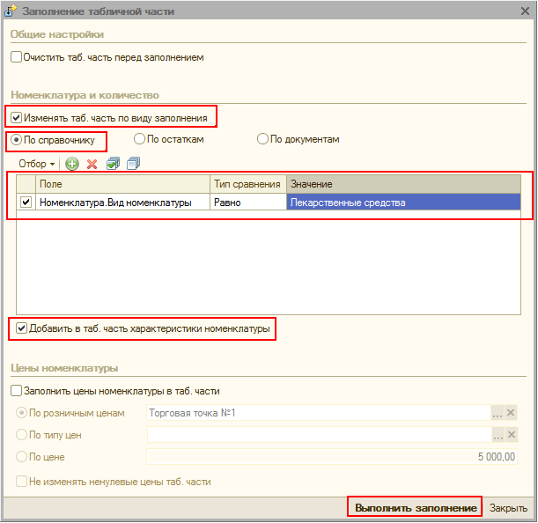
Task: Select the По документам radio option
Action: (262, 139)
